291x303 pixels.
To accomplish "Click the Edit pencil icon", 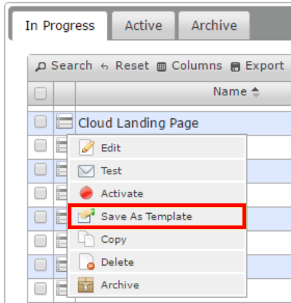I will (x=87, y=147).
